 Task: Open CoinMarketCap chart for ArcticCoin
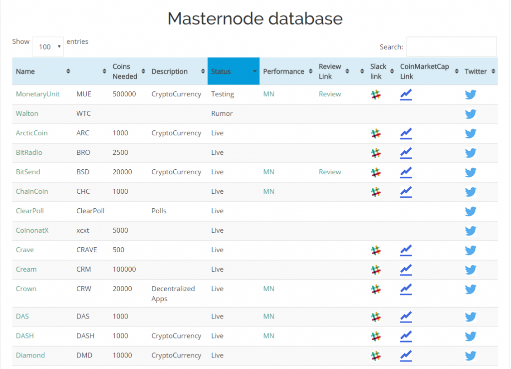point(406,133)
